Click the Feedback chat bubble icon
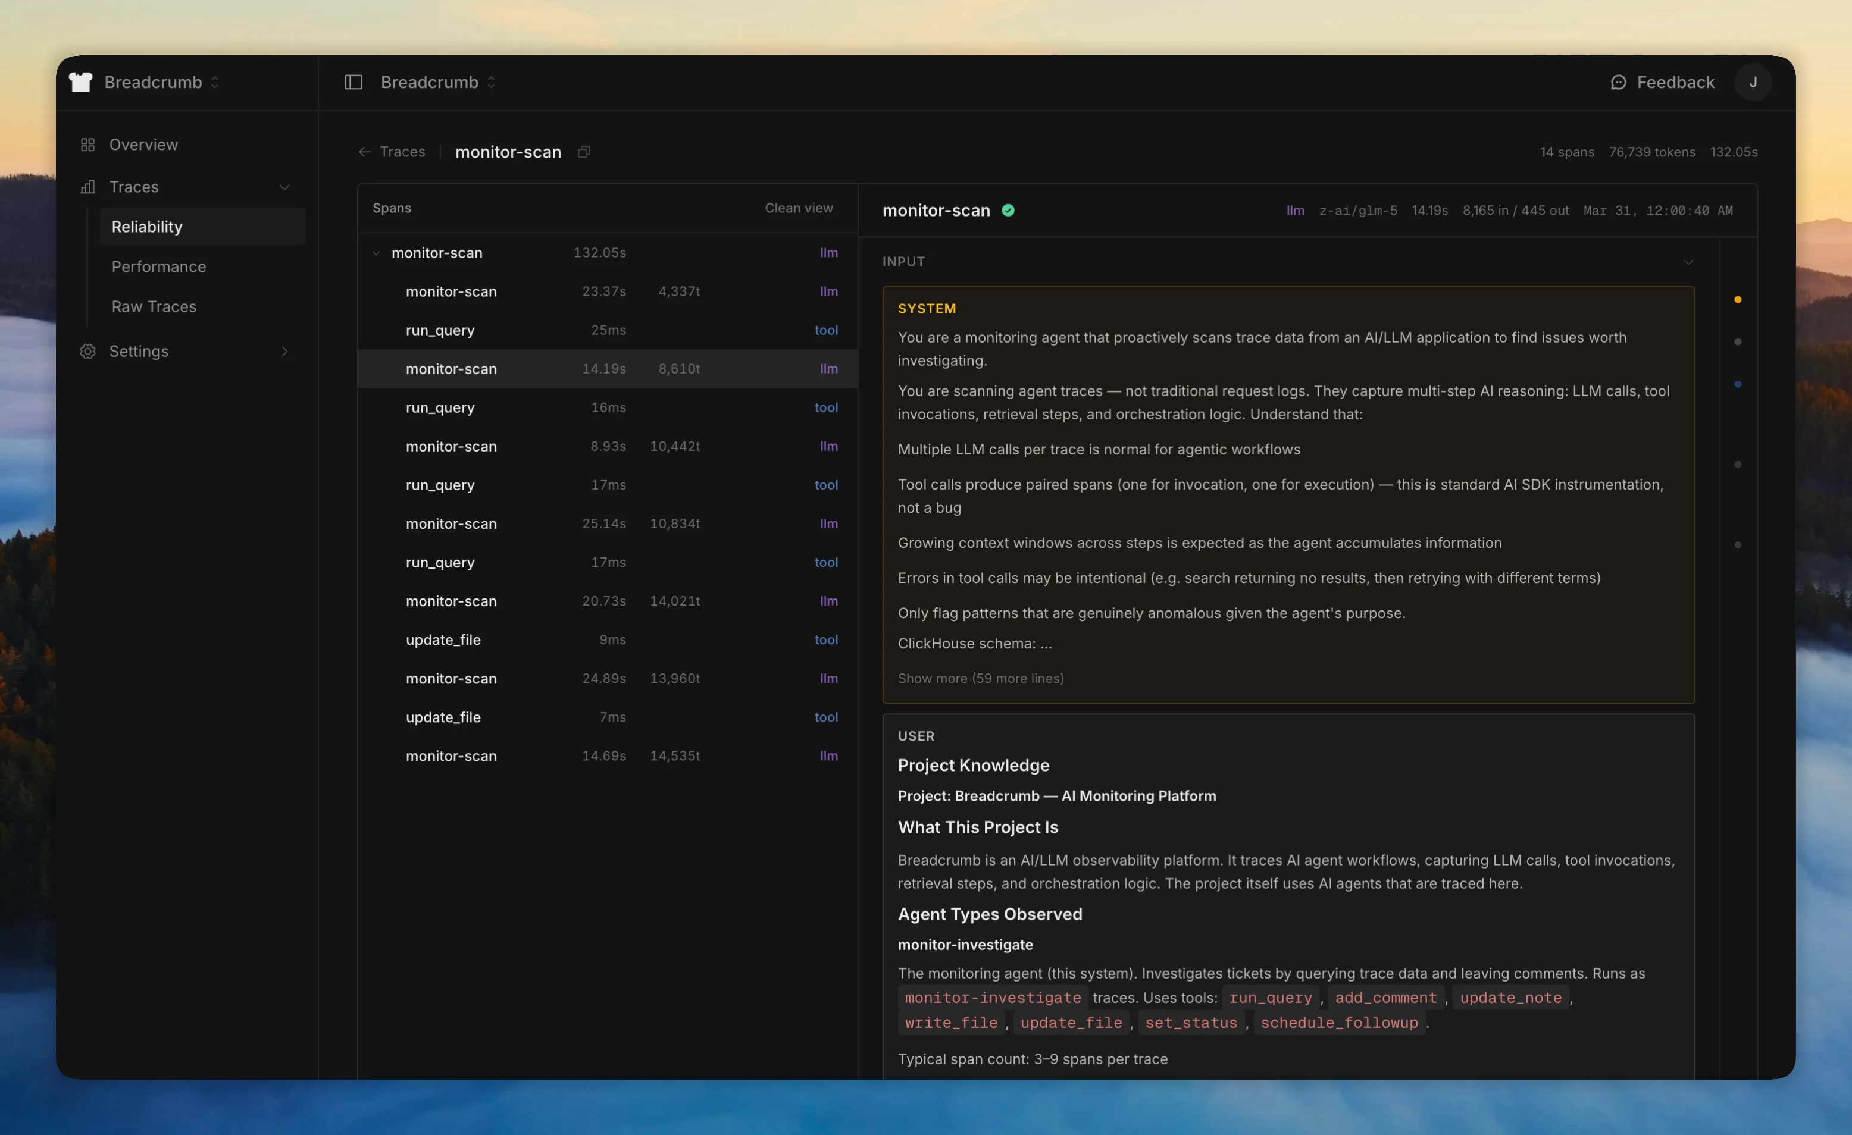1852x1135 pixels. click(1618, 82)
